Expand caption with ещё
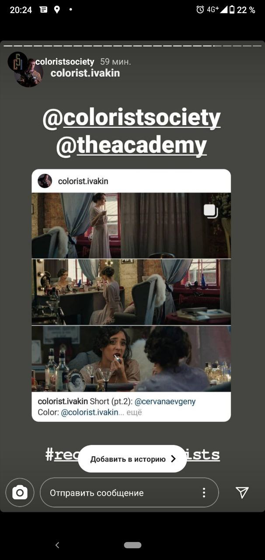The height and width of the screenshot is (560, 265). (x=134, y=412)
